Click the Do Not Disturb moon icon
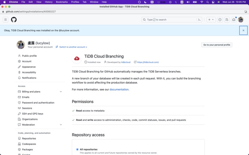 click(145, 2)
